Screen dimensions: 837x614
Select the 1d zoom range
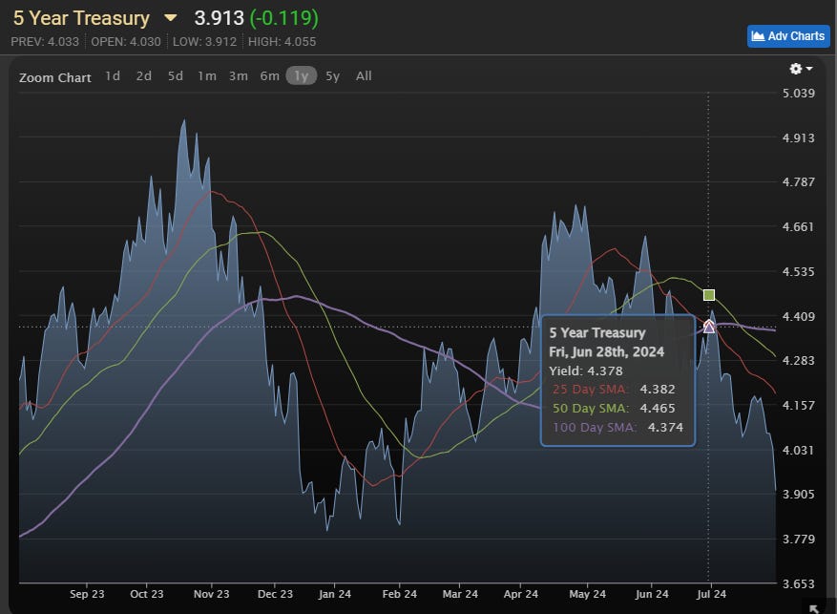tap(113, 75)
